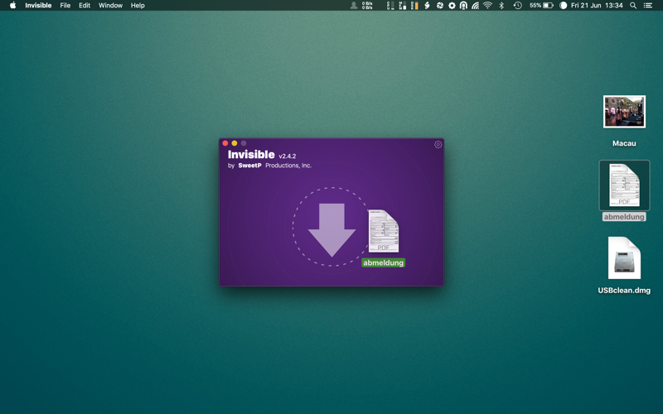Image resolution: width=663 pixels, height=414 pixels.
Task: Click the date and time Fri 21 Jun
Action: (597, 6)
